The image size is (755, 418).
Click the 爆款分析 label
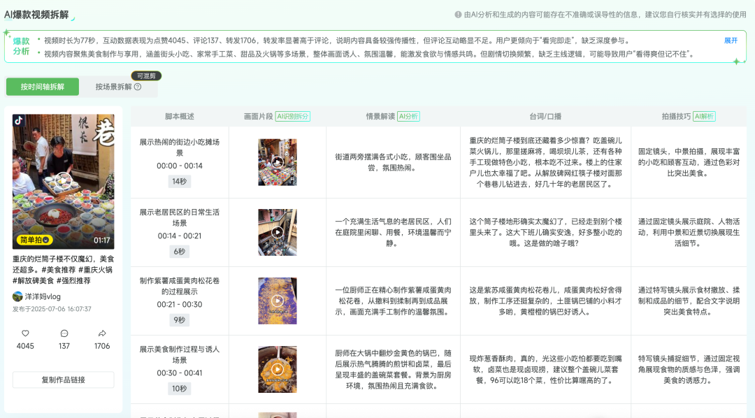pyautogui.click(x=21, y=46)
